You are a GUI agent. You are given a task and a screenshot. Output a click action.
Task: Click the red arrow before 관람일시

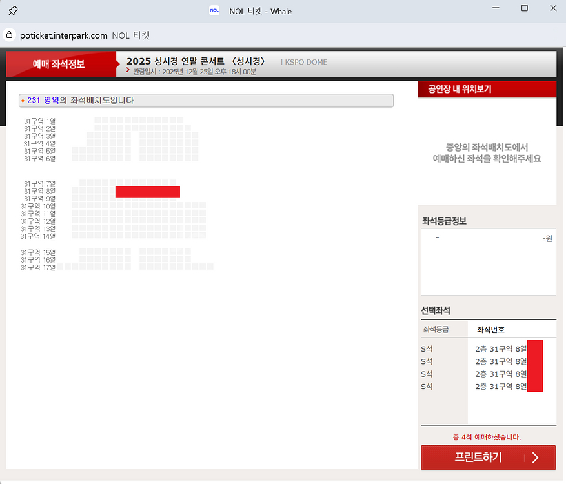128,71
